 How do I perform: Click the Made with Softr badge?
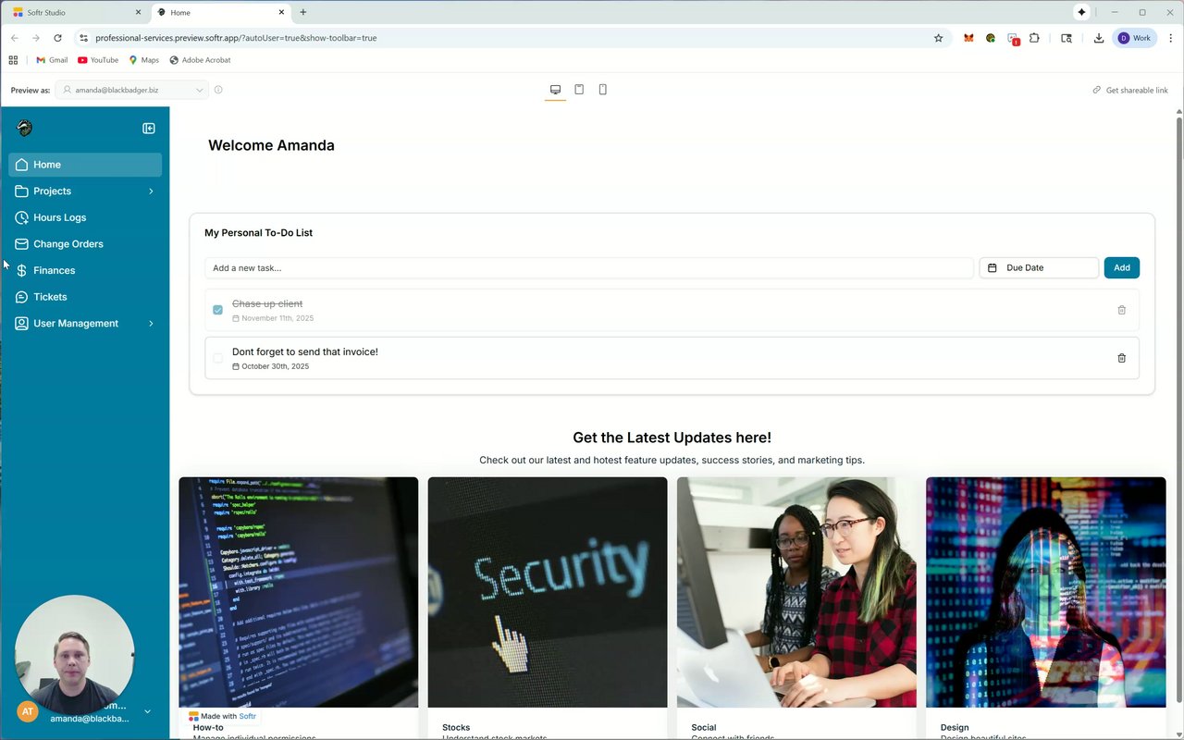(223, 716)
